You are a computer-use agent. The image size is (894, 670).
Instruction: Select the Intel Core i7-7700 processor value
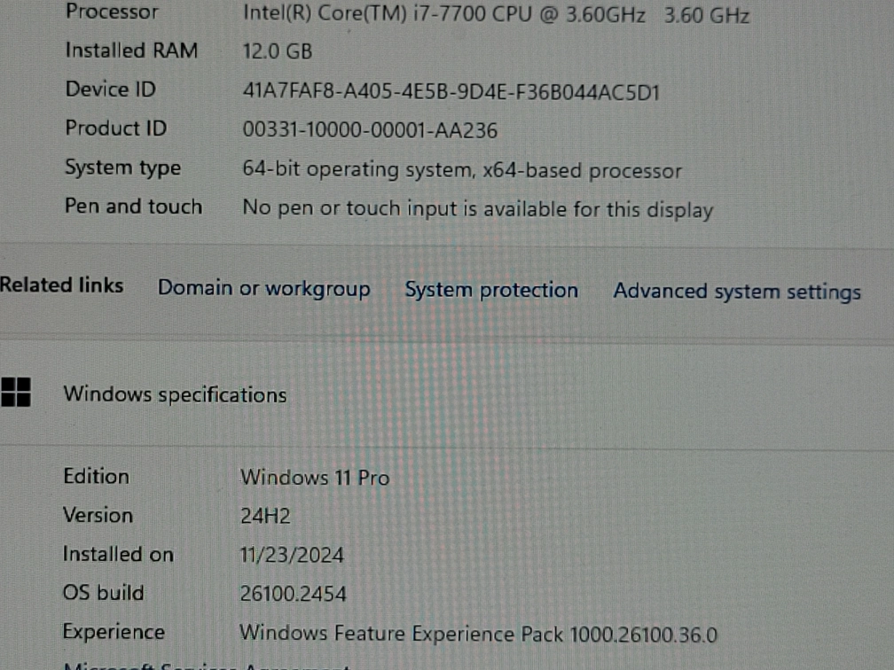pyautogui.click(x=496, y=14)
